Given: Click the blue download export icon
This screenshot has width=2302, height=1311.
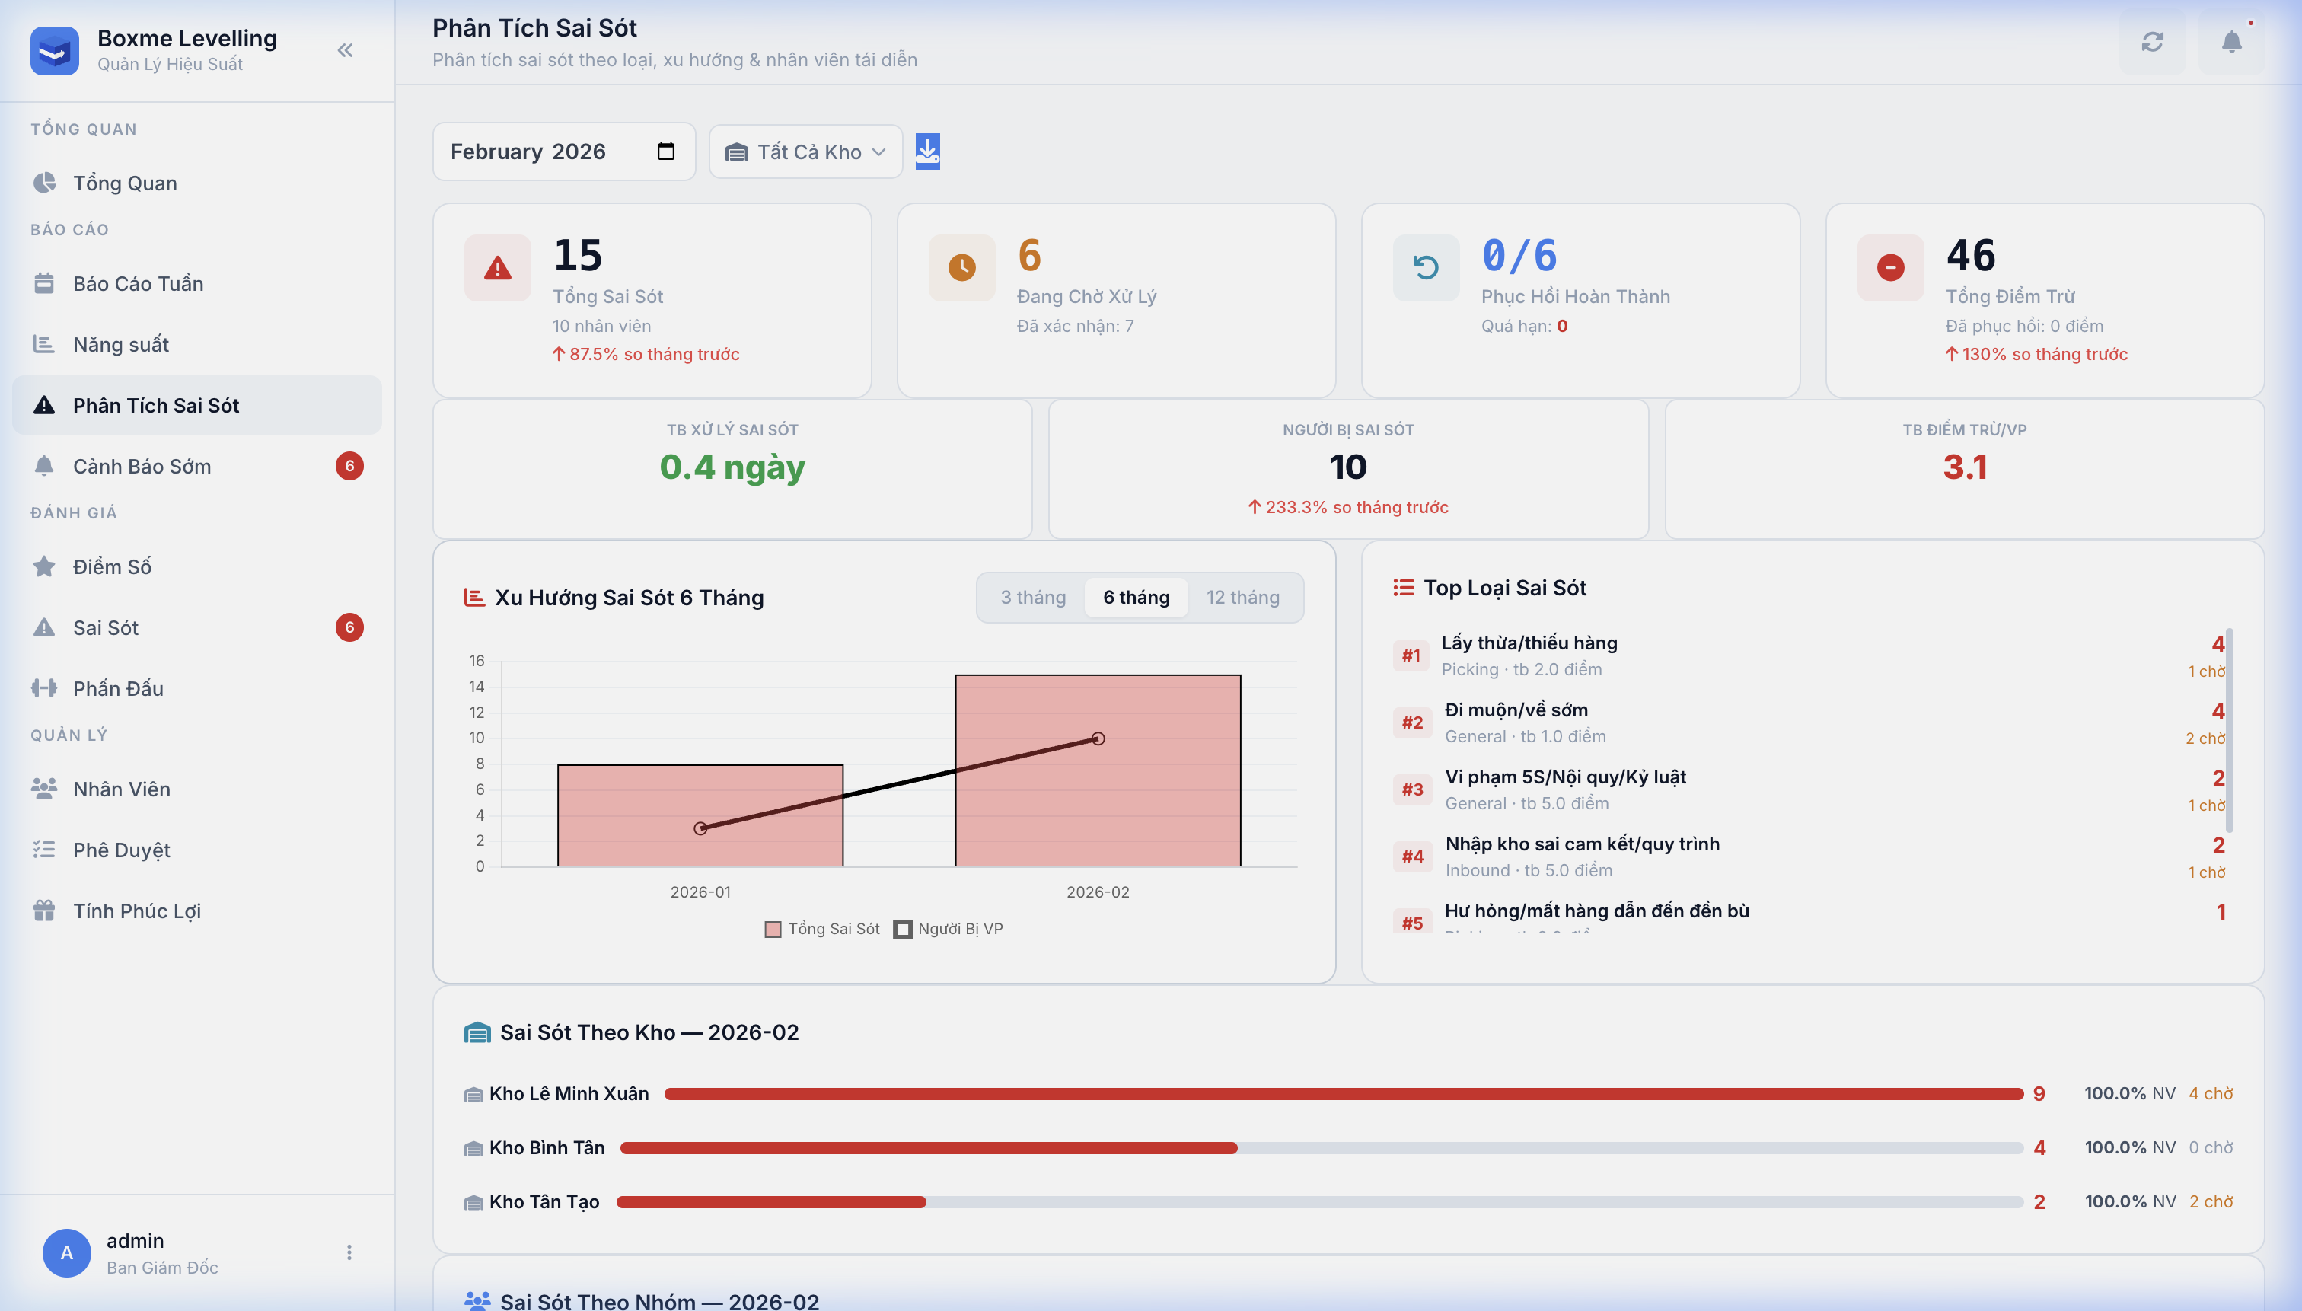Looking at the screenshot, I should point(927,152).
